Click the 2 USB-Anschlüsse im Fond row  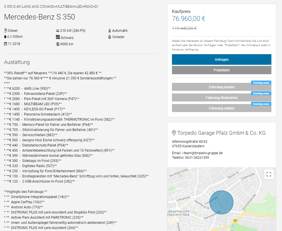pos(40,181)
